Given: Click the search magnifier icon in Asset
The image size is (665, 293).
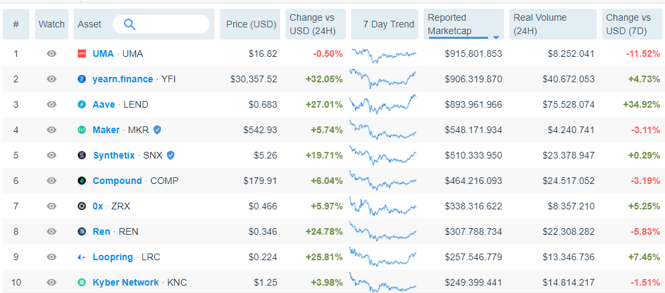Looking at the screenshot, I should (x=129, y=24).
